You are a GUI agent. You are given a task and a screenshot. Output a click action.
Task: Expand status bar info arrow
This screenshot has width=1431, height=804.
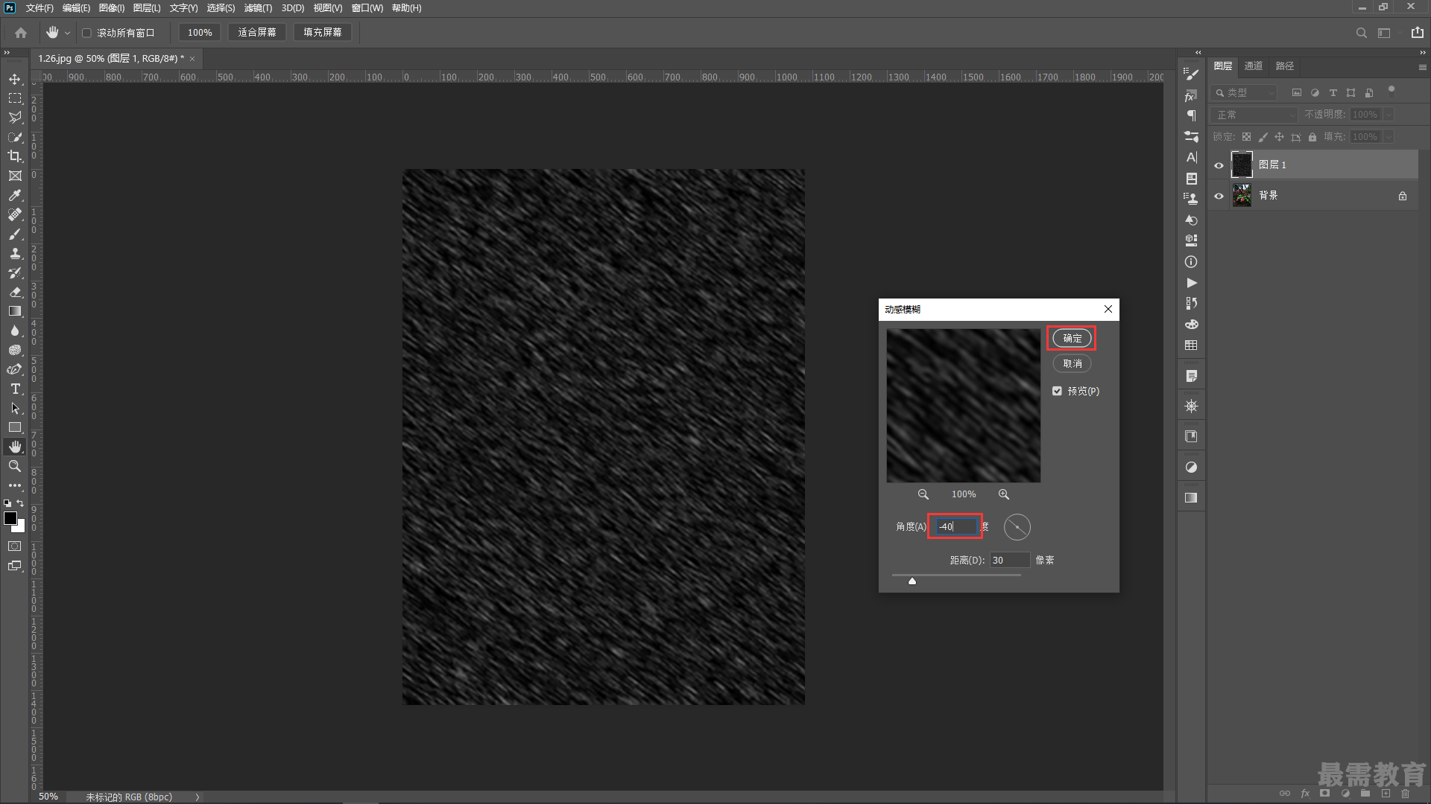pyautogui.click(x=198, y=797)
